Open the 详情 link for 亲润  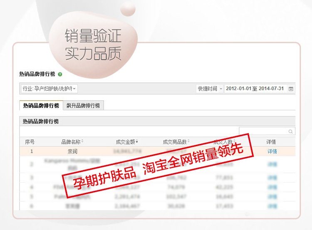(x=272, y=151)
